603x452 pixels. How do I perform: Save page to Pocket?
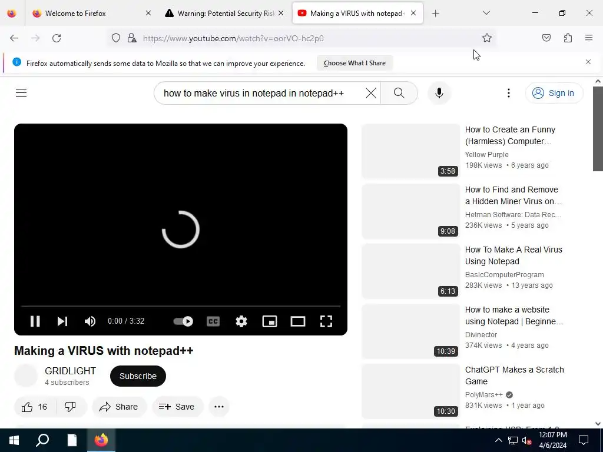(x=546, y=38)
